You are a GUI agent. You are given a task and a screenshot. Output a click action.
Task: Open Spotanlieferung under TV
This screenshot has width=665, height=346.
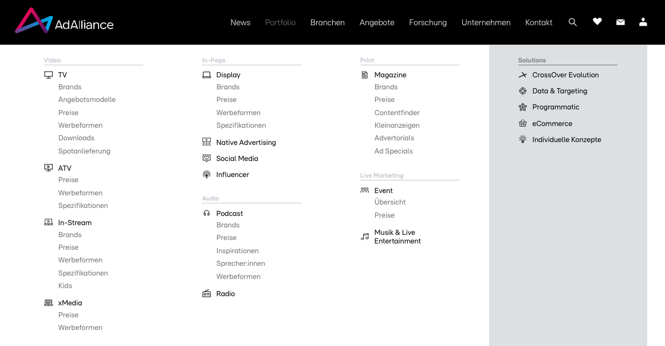point(84,151)
